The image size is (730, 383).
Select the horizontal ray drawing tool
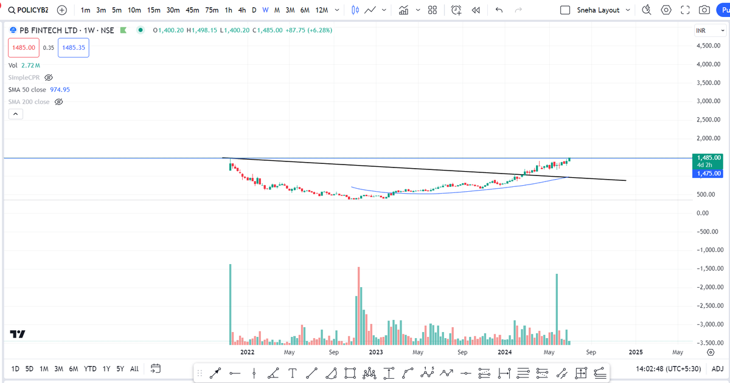pyautogui.click(x=235, y=373)
